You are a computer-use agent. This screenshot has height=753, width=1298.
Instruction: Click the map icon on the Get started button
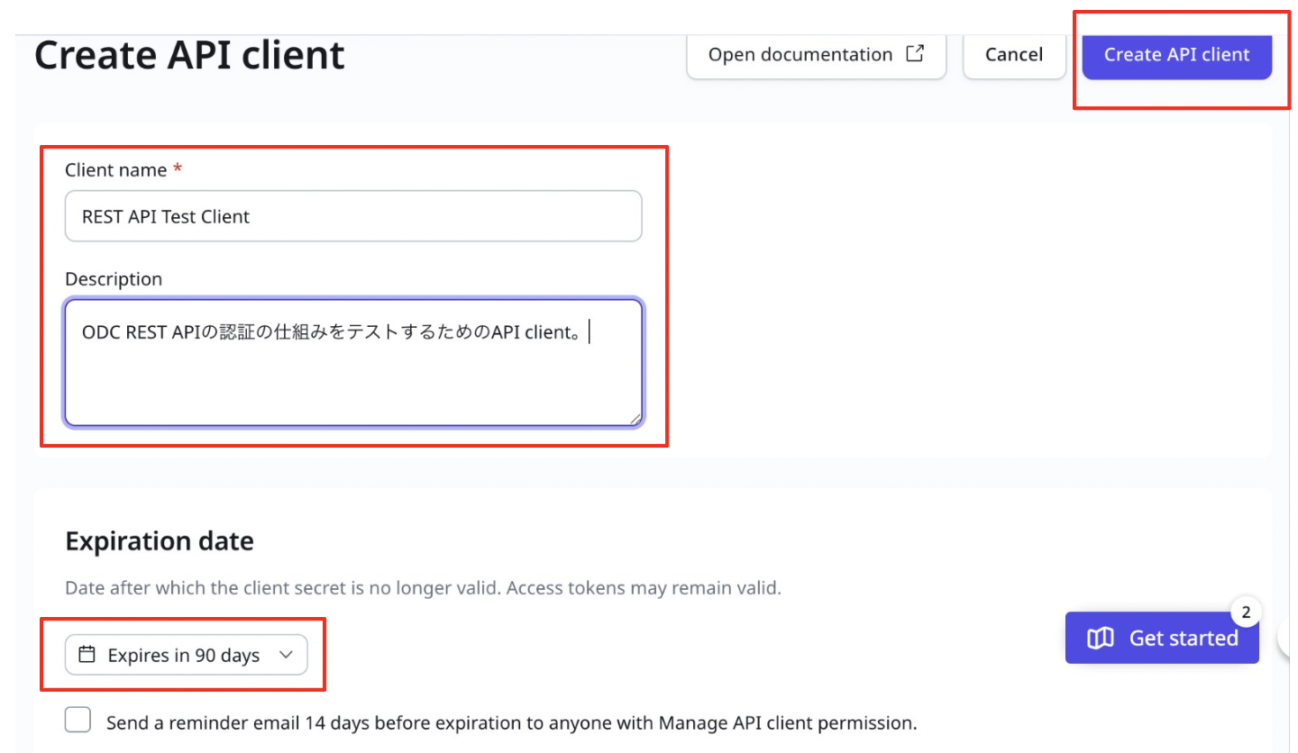[1101, 638]
